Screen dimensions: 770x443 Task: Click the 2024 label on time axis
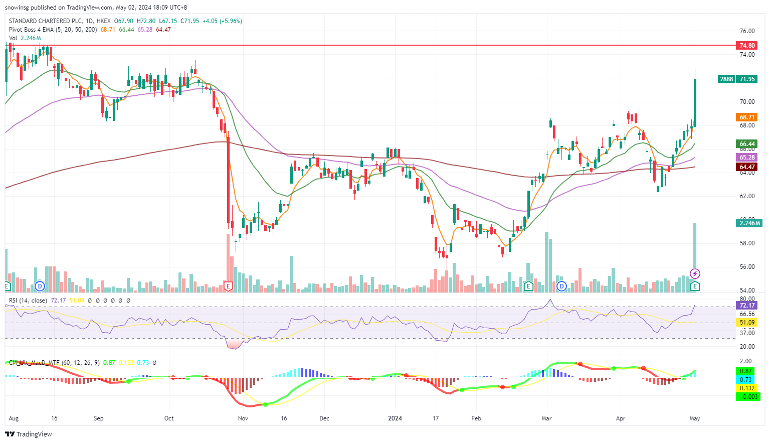pos(395,418)
